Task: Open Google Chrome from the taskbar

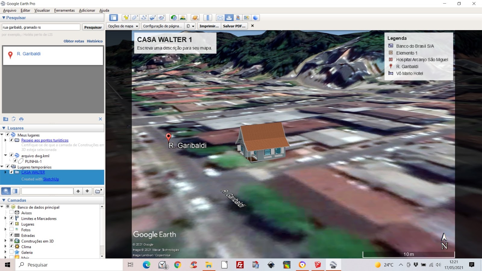Action: click(x=178, y=265)
